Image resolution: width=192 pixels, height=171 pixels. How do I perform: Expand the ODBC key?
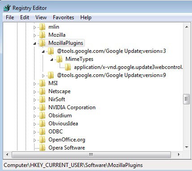tap(35, 132)
